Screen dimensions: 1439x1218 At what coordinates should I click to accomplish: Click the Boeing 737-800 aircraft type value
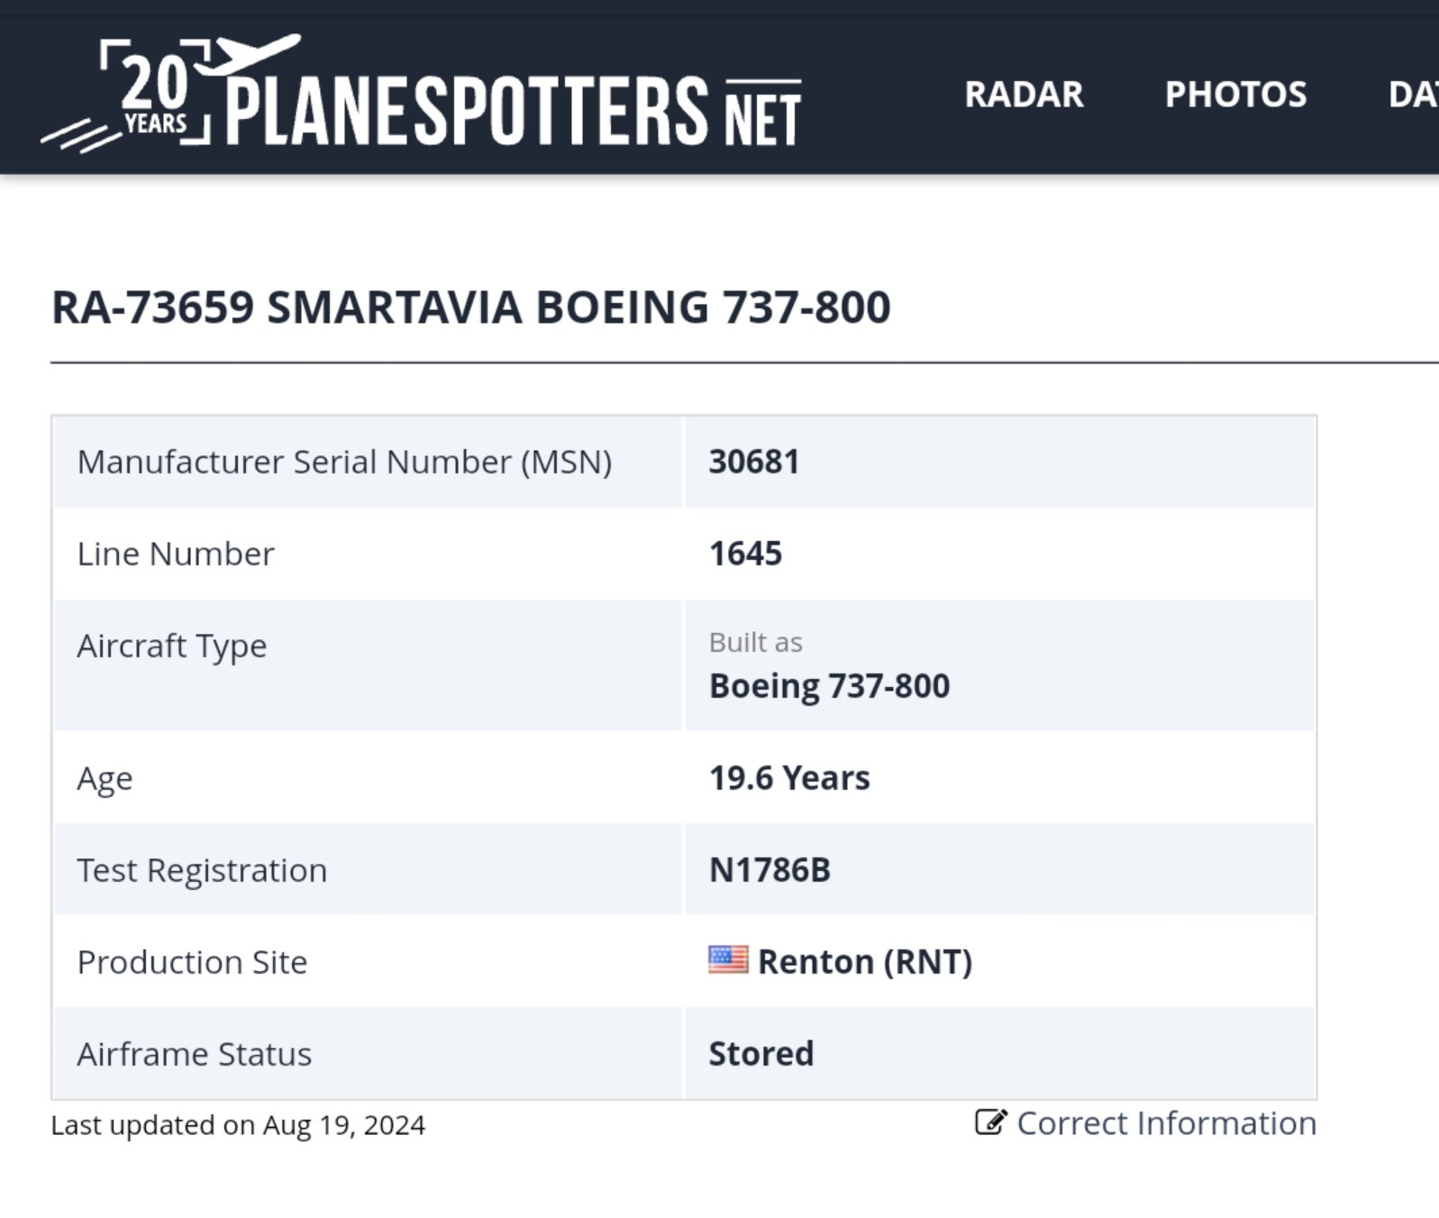[829, 686]
